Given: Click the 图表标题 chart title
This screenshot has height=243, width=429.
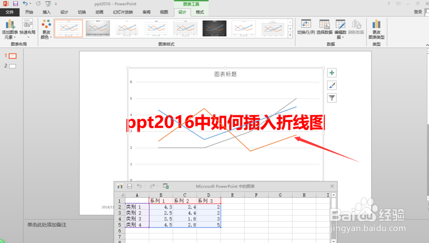Looking at the screenshot, I should (225, 74).
